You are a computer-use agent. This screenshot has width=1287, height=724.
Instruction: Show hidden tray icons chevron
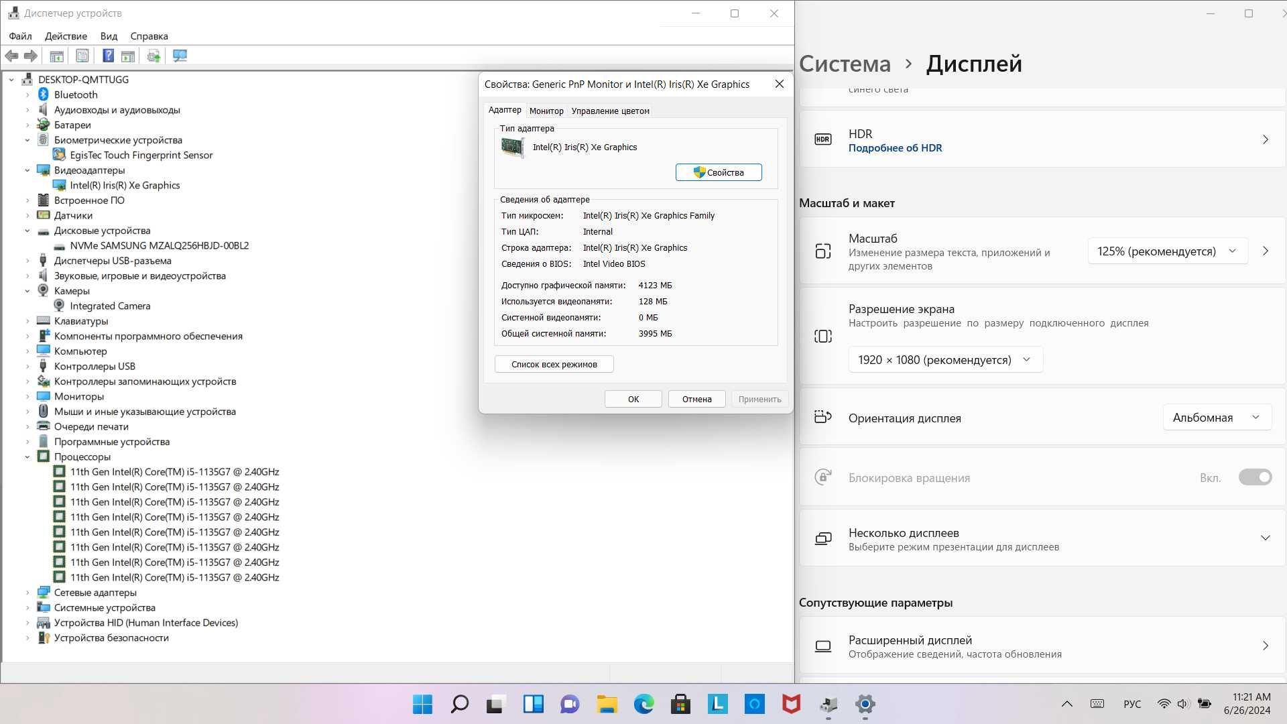tap(1067, 704)
